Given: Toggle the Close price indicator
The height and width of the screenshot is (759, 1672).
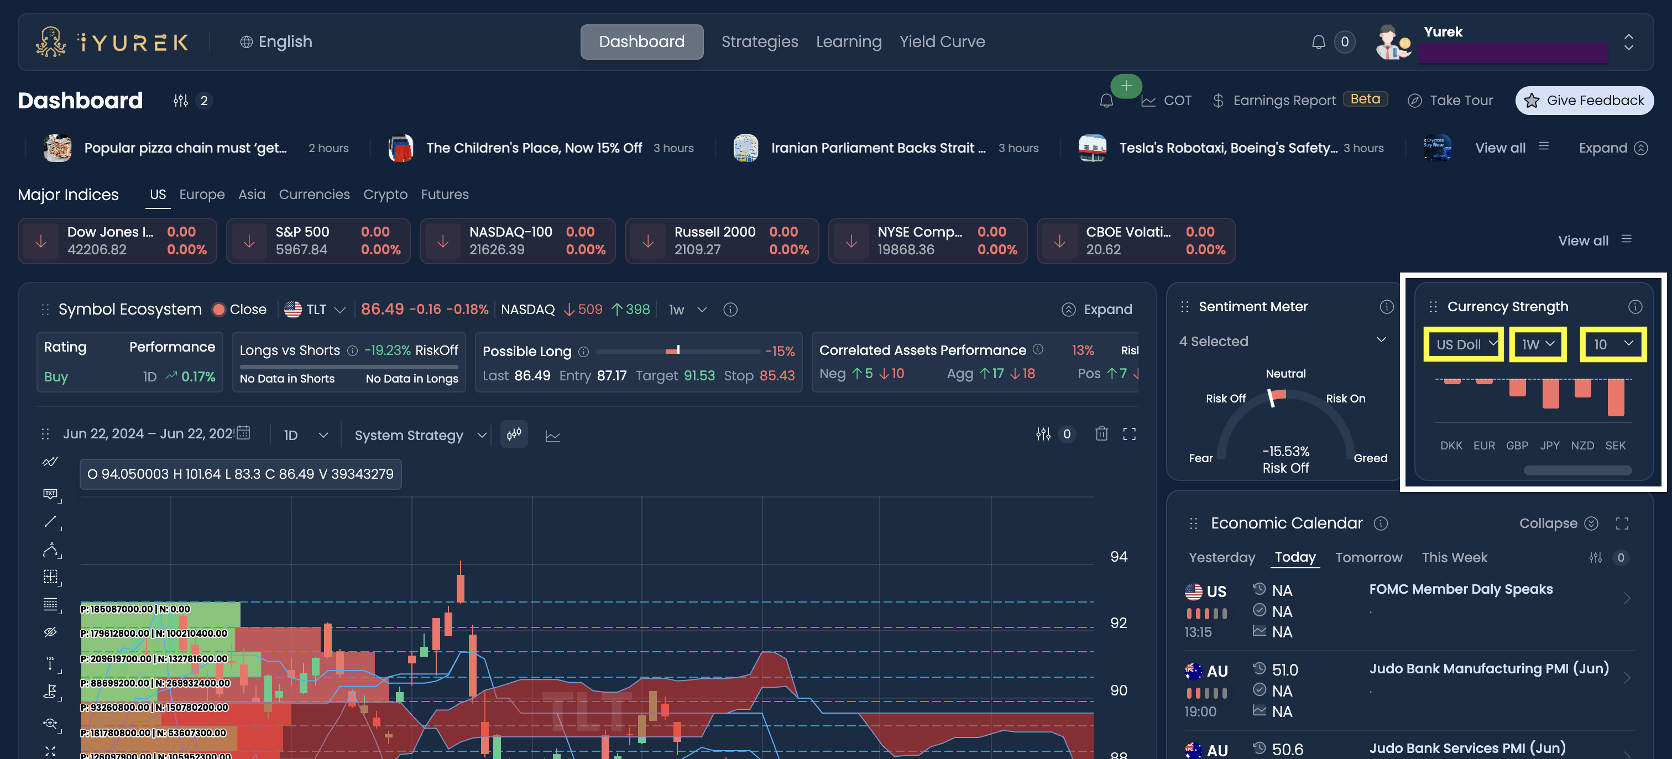Looking at the screenshot, I should pos(239,310).
